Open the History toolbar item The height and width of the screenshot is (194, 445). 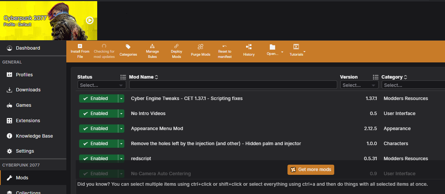click(249, 50)
